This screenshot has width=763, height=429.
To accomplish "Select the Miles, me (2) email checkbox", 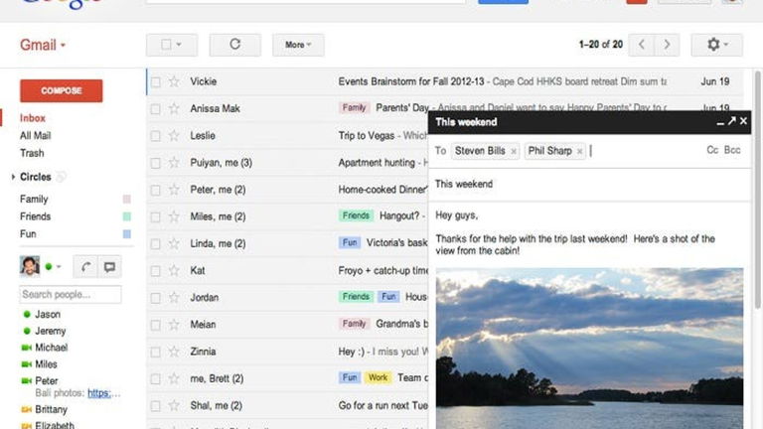I will 155,216.
